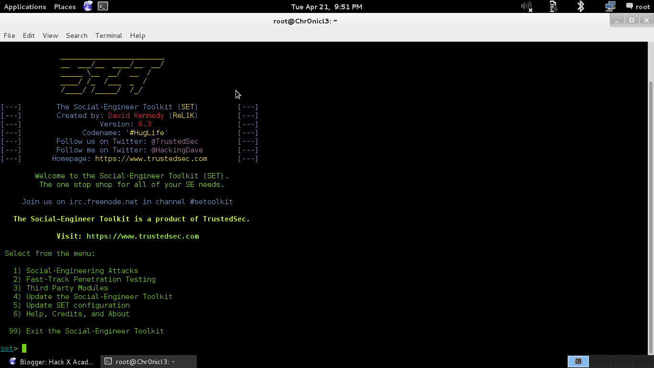Open the Help menu
The width and height of the screenshot is (654, 368).
[x=137, y=35]
